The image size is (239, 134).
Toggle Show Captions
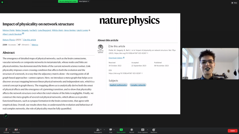143,130
